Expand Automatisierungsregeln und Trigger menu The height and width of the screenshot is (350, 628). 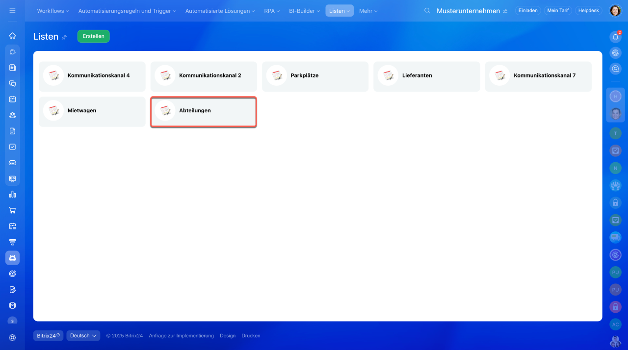tap(127, 11)
